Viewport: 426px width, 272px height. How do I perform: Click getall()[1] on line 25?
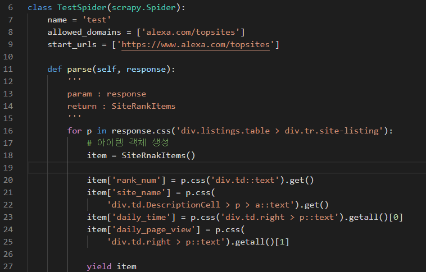(262, 242)
